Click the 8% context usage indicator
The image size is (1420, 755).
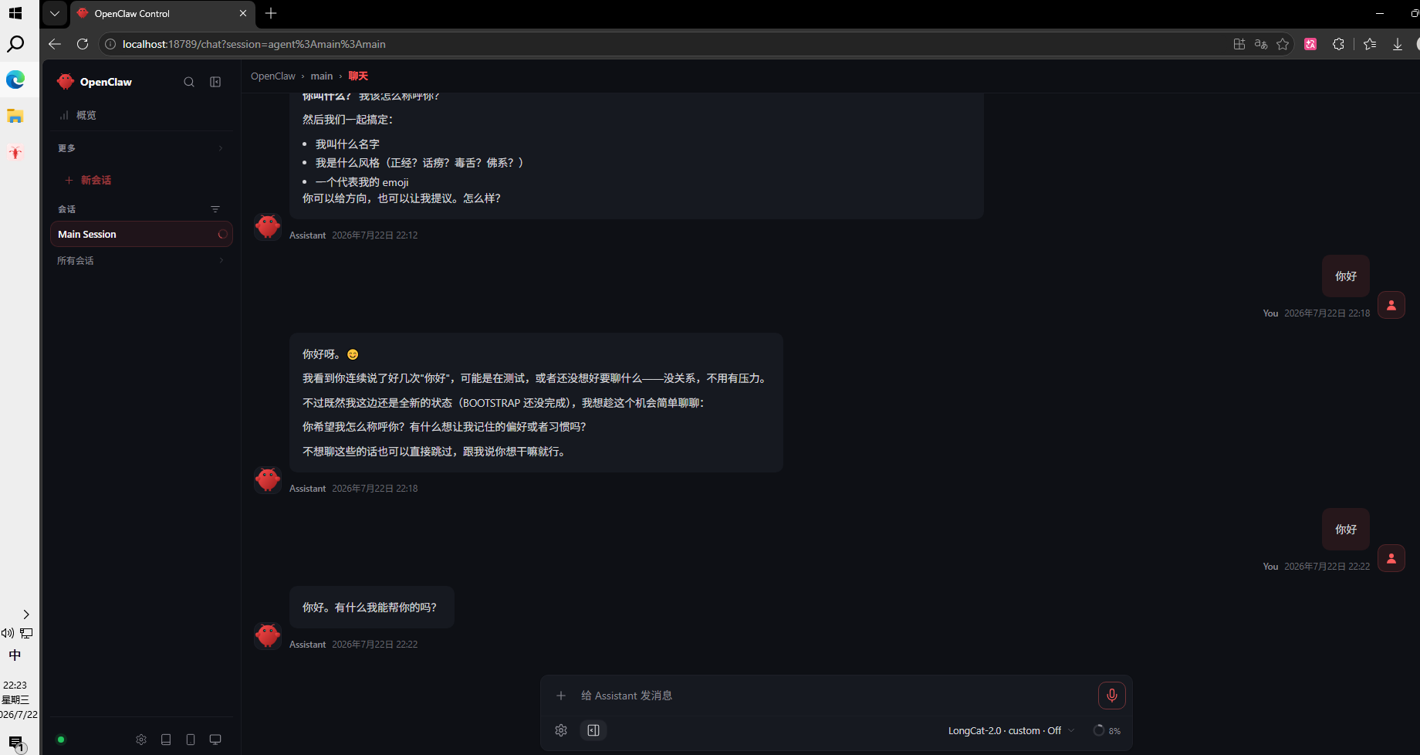[x=1107, y=730]
